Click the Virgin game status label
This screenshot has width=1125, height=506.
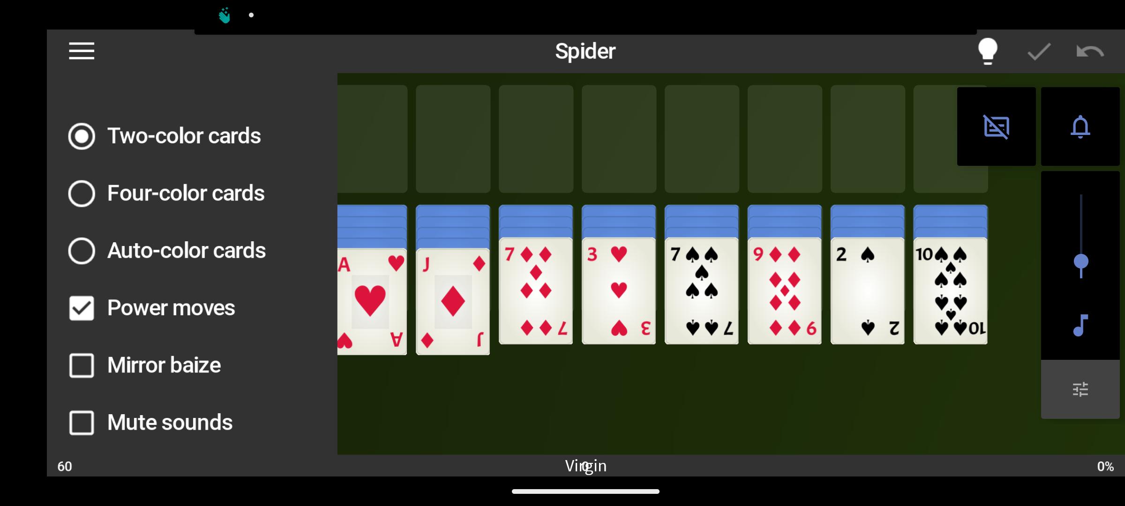click(585, 465)
